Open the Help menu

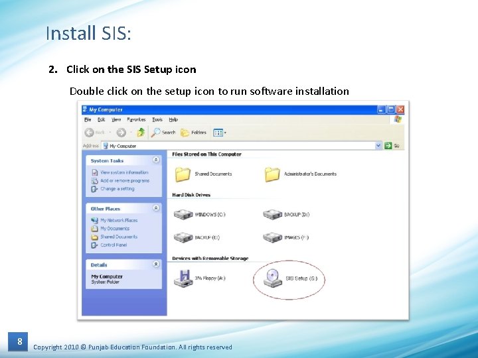pos(173,119)
